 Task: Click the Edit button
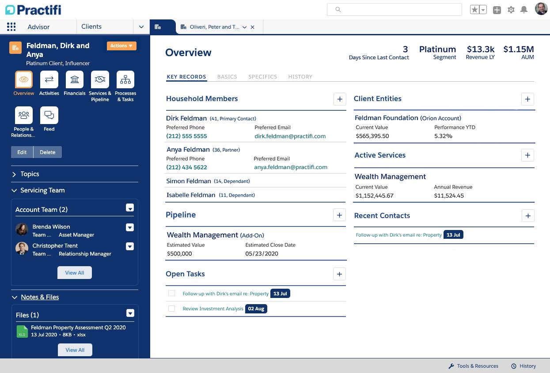tap(22, 152)
